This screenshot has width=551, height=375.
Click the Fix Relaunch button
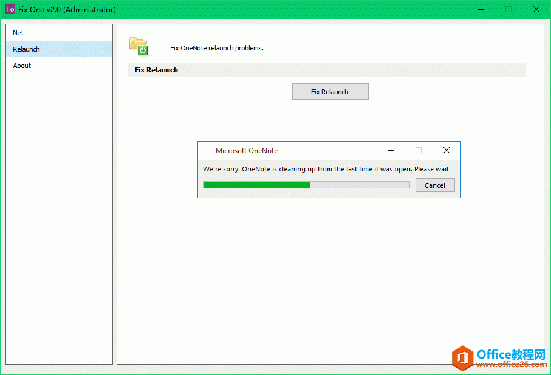coord(330,92)
